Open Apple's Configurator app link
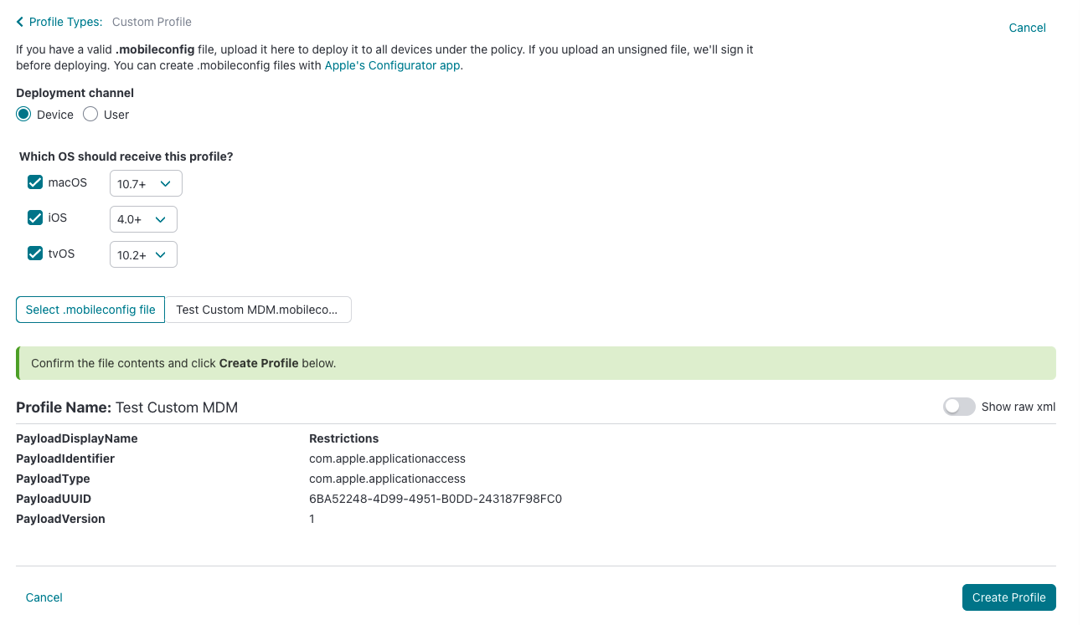The image size is (1083, 625). 392,65
